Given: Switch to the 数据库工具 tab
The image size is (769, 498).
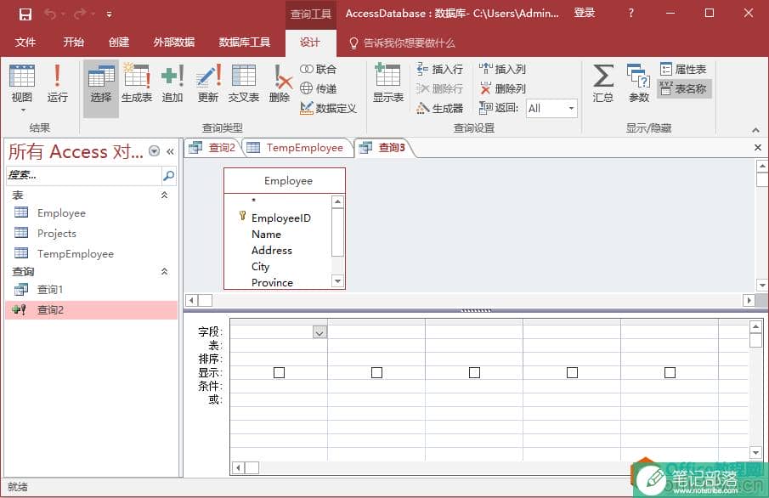Looking at the screenshot, I should click(x=244, y=42).
